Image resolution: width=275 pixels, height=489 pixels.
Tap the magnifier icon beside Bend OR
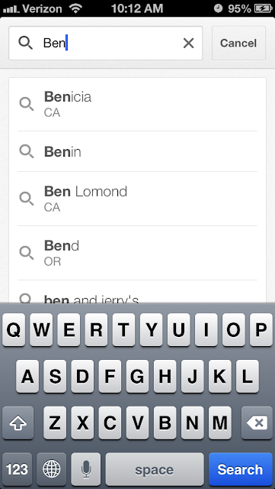[x=27, y=253]
